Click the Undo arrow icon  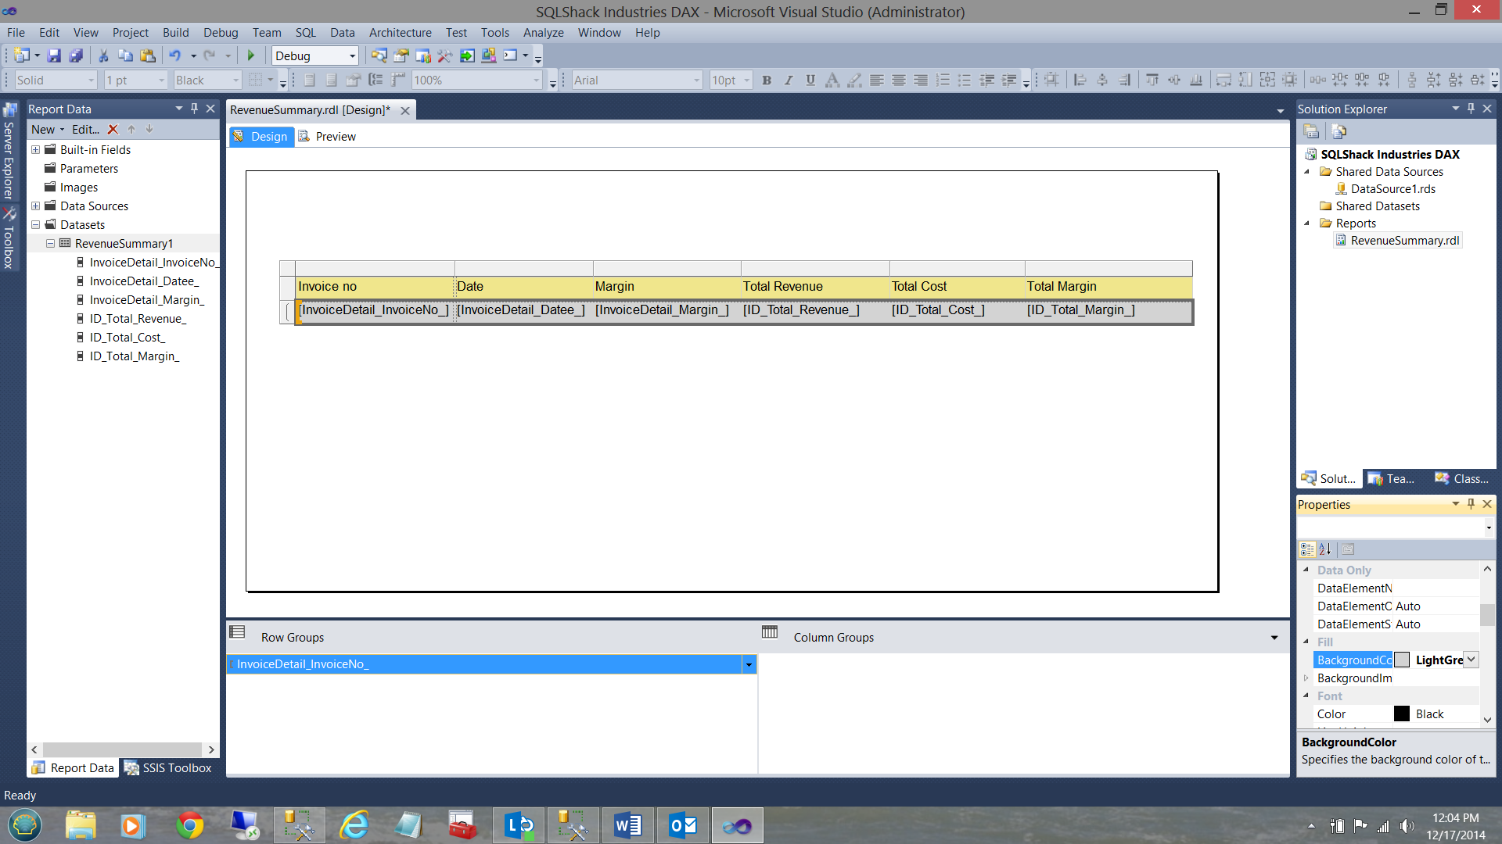tap(174, 55)
